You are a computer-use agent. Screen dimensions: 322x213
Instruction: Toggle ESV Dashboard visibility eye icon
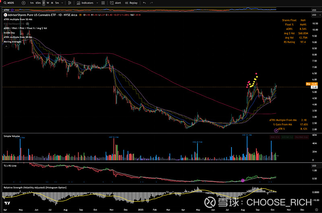(x=27, y=24)
